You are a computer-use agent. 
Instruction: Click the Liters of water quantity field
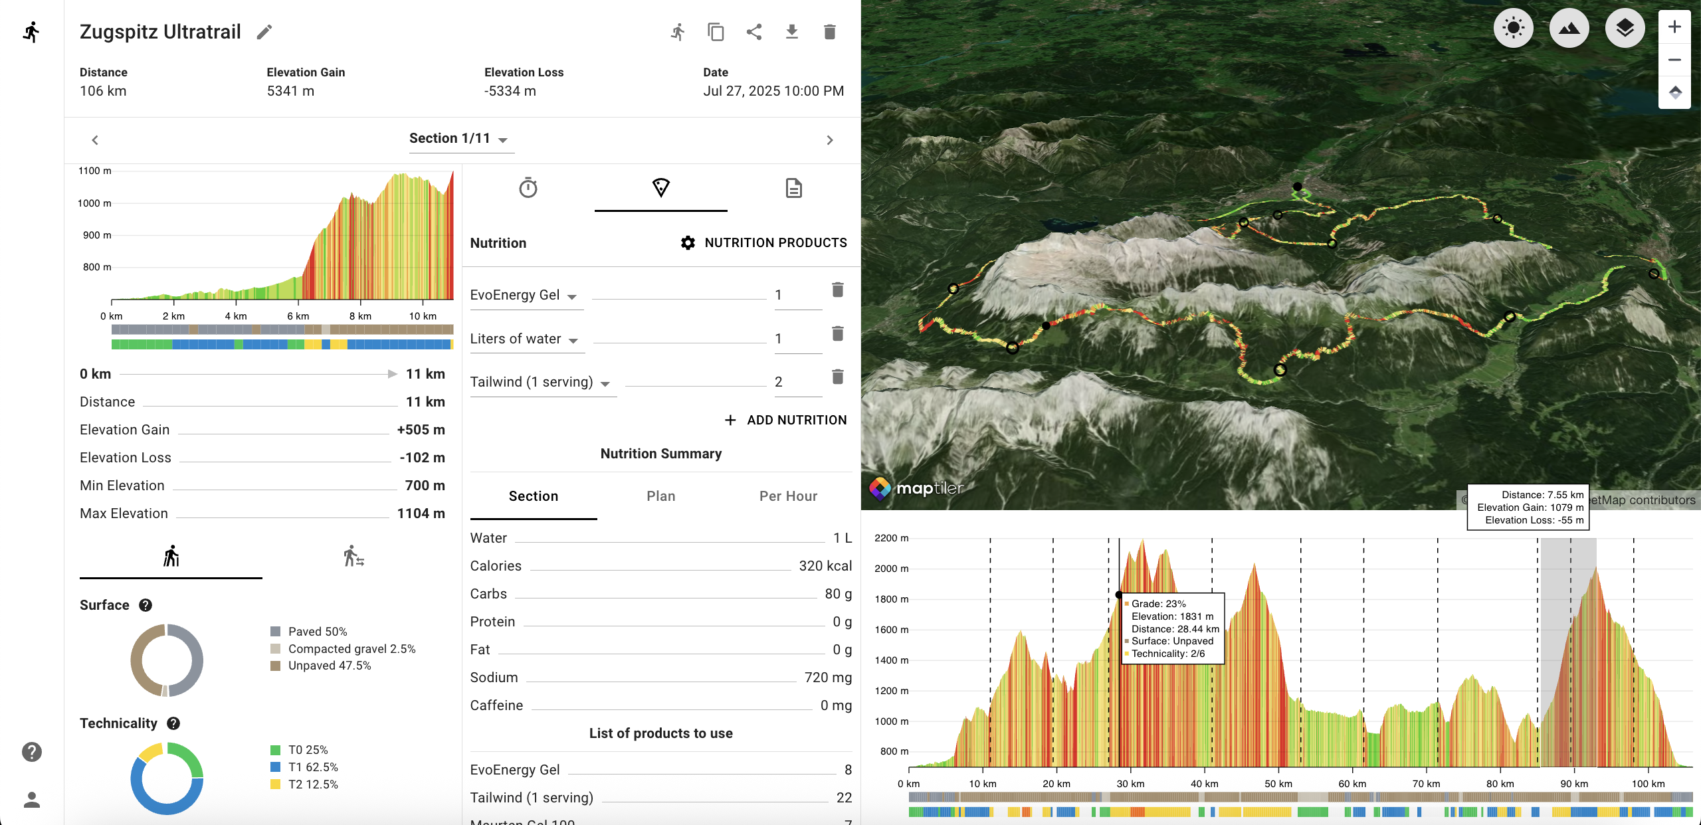[x=796, y=339]
